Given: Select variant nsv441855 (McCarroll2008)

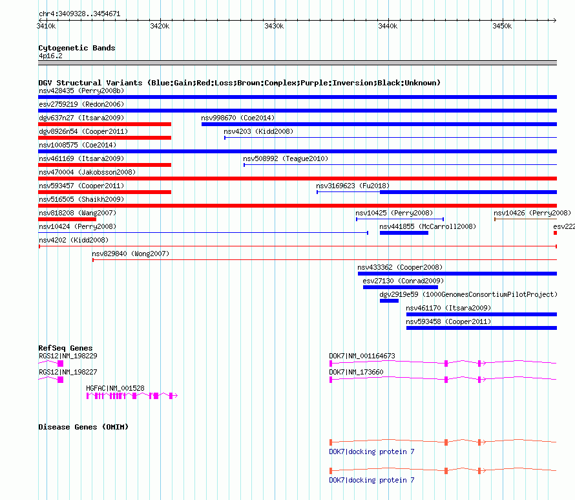Looking at the screenshot, I should pos(404,233).
